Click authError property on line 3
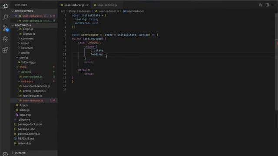The image size is (278, 156). tap(82, 23)
